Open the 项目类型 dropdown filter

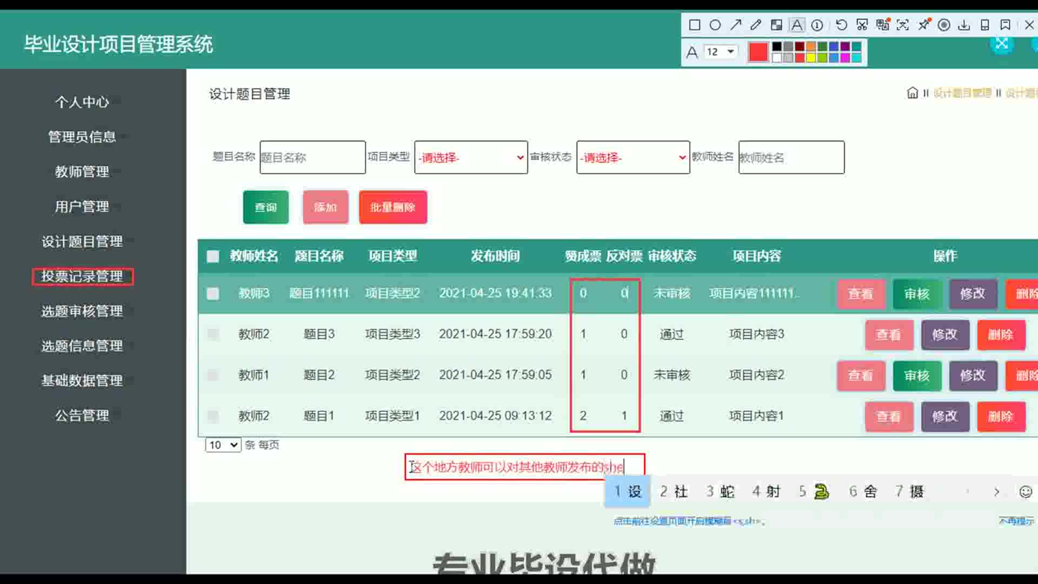click(x=471, y=157)
